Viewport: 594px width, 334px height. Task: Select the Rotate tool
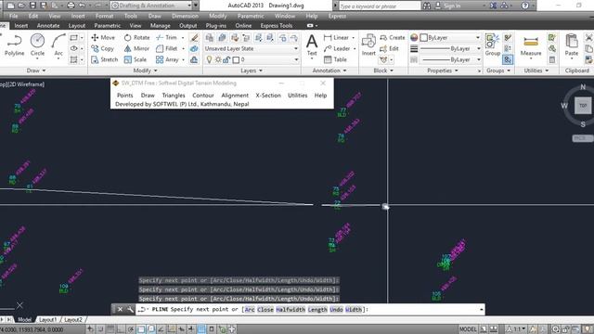click(136, 37)
